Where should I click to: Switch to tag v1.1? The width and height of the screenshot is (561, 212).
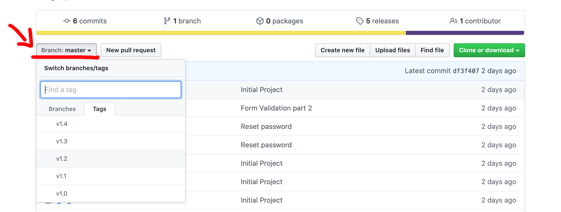pyautogui.click(x=61, y=176)
